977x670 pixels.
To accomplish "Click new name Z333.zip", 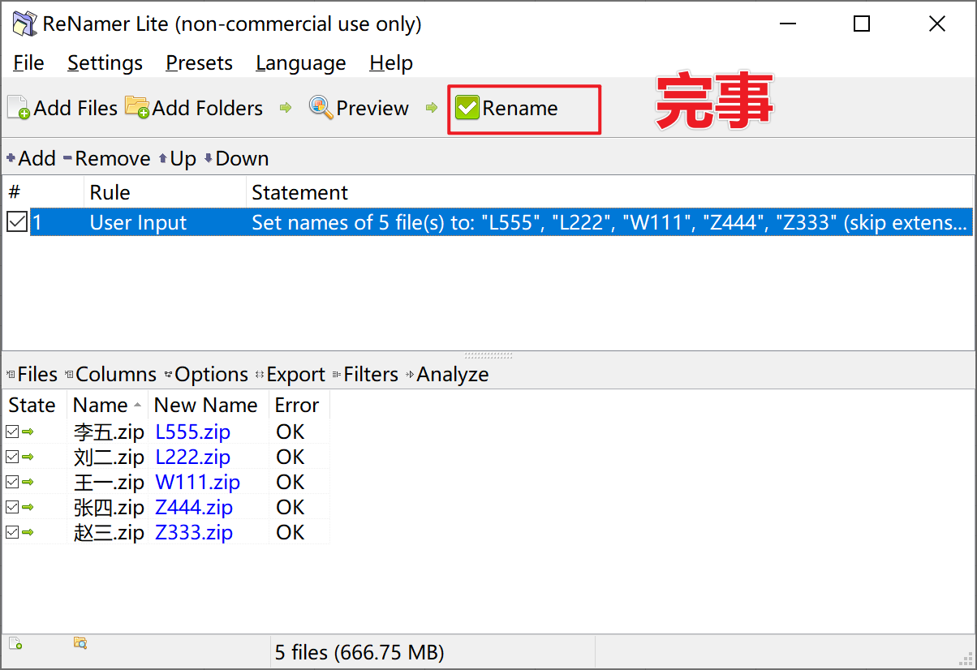I will (194, 532).
